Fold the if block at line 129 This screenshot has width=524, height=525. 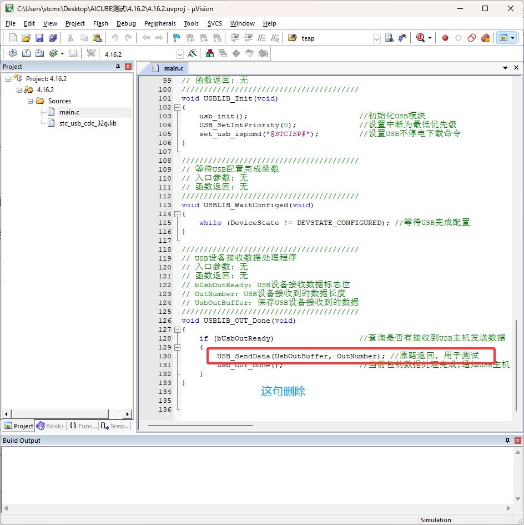point(177,347)
